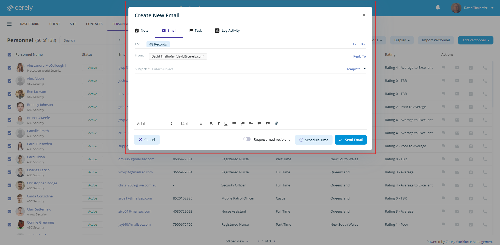
Task: Switch to the Task tab
Action: coord(195,31)
